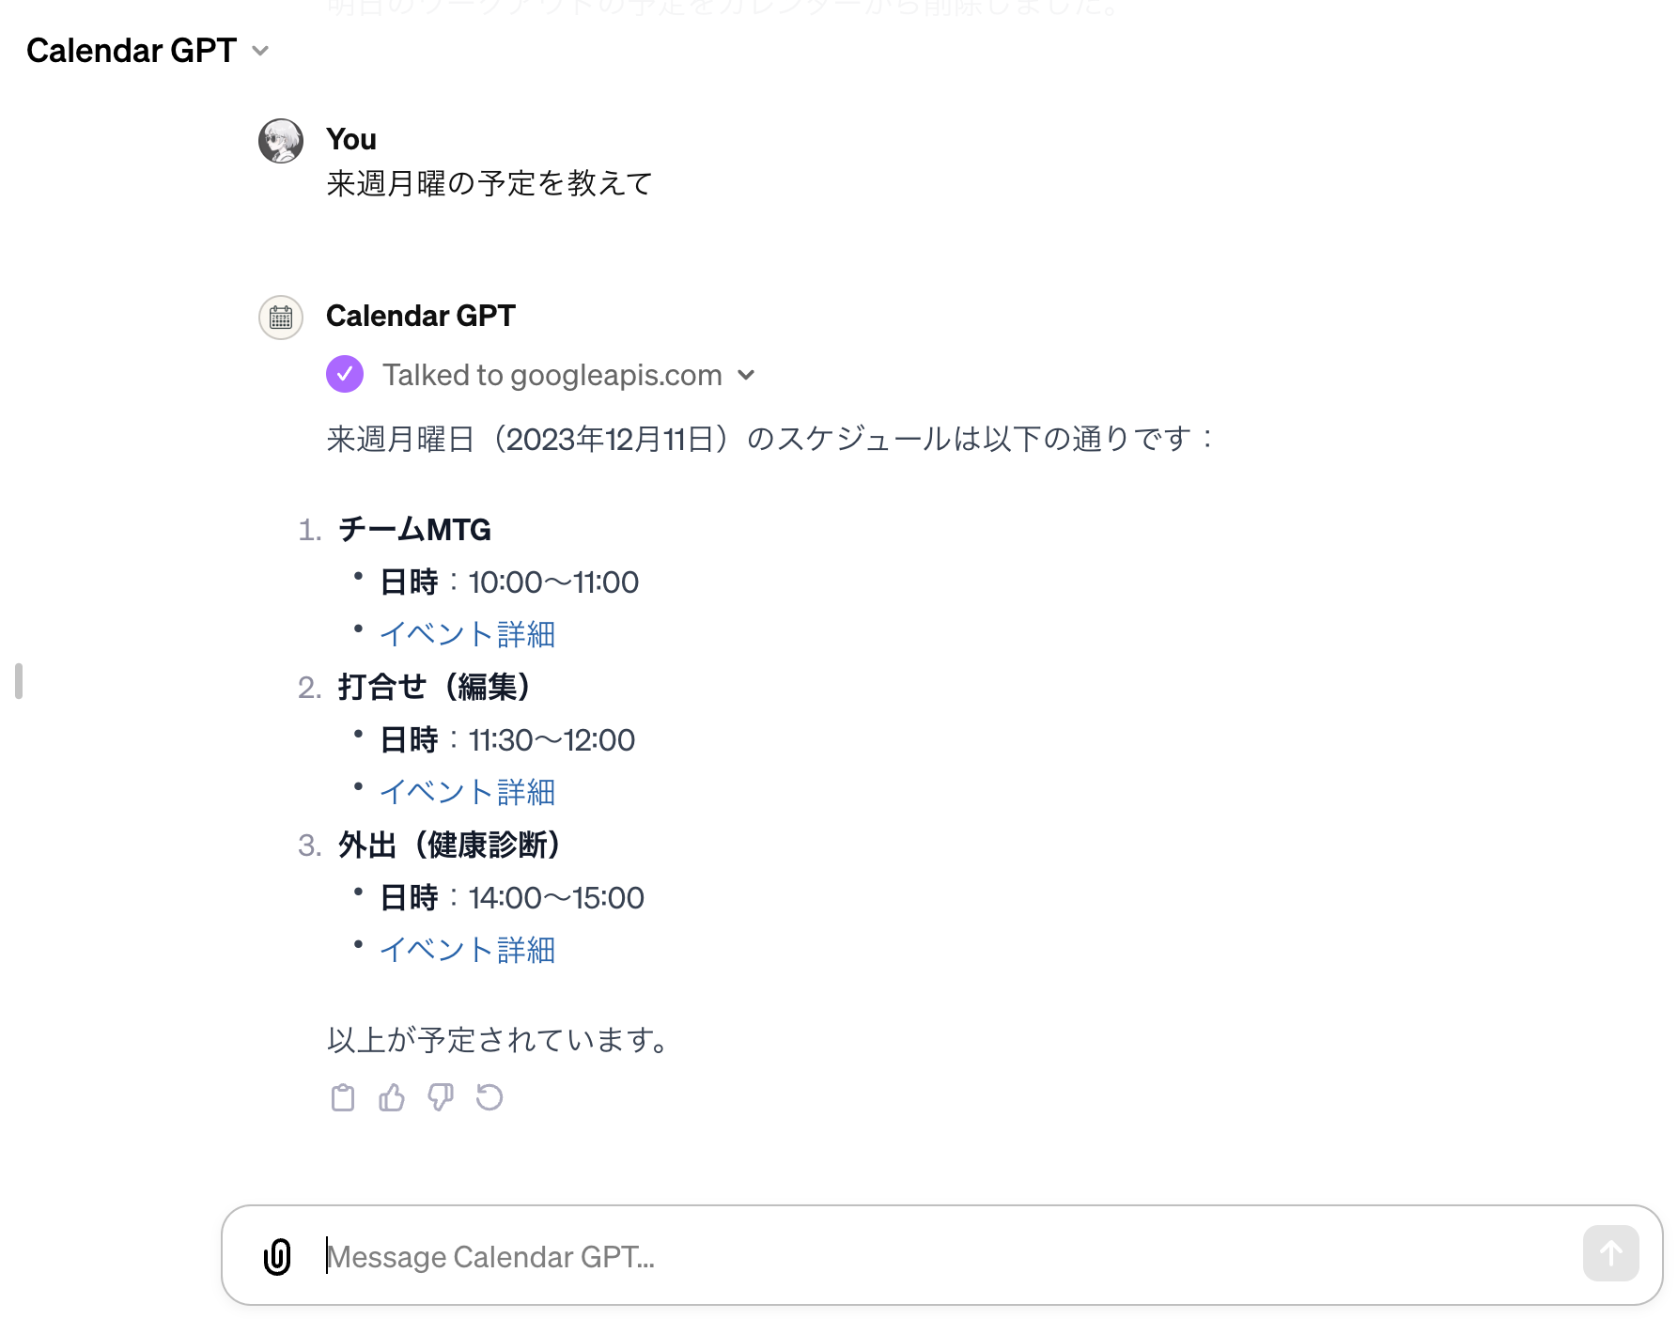This screenshot has height=1319, width=1678.
Task: Open event details link for チームMTG
Action: (x=467, y=634)
